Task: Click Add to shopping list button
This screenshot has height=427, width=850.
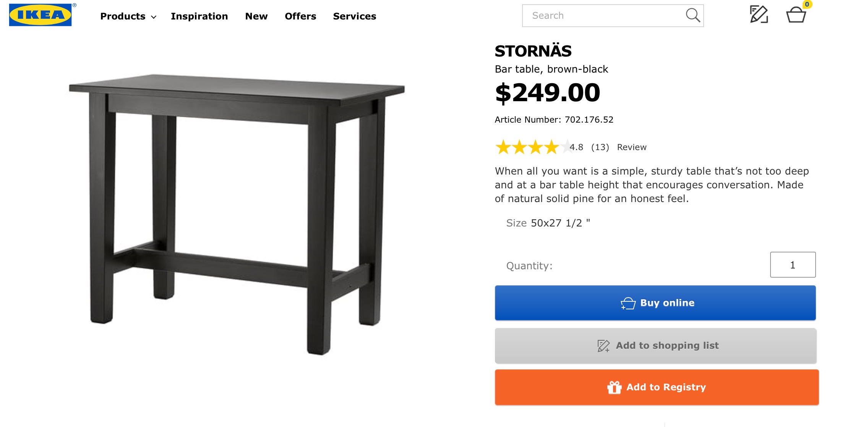Action: (x=655, y=346)
